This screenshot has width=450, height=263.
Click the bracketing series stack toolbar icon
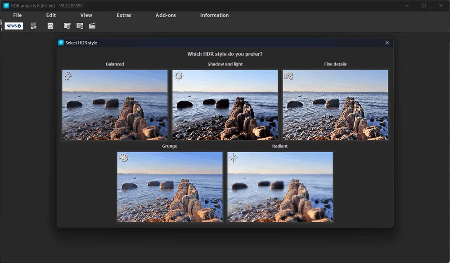click(80, 26)
